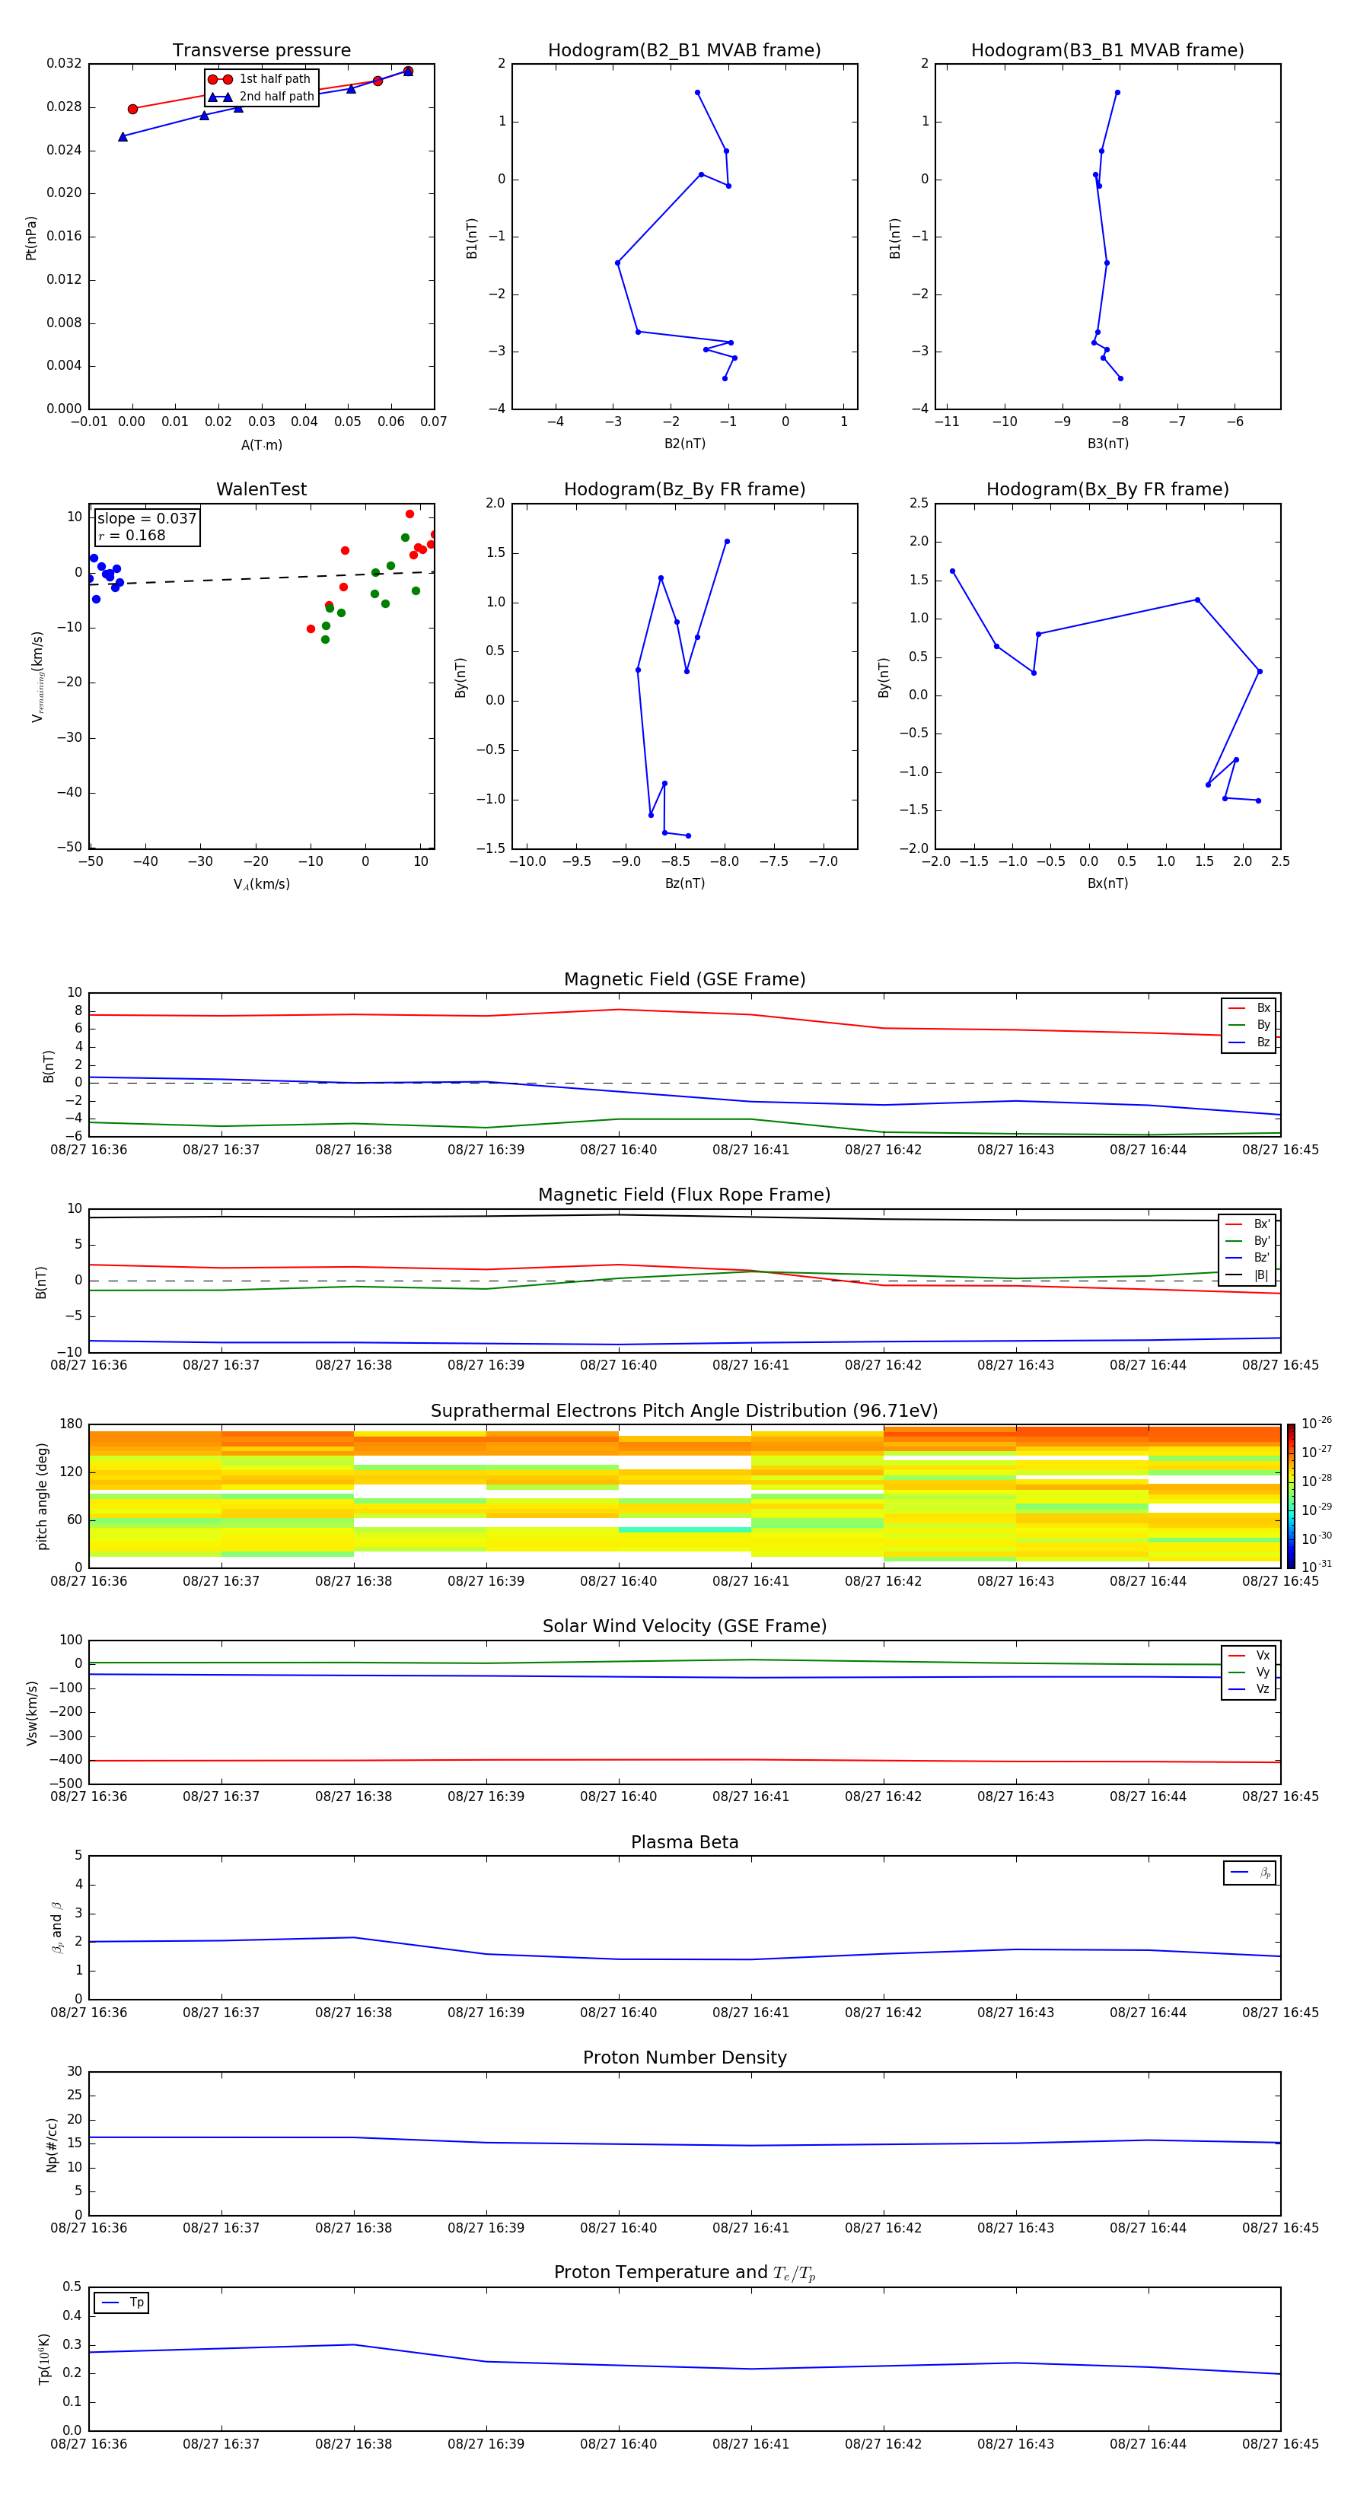Click the 'Tp(10^6K)' y-axis label
1370x2511 pixels.
tap(44, 2359)
